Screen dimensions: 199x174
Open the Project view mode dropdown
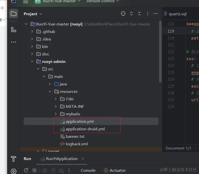coord(33,14)
